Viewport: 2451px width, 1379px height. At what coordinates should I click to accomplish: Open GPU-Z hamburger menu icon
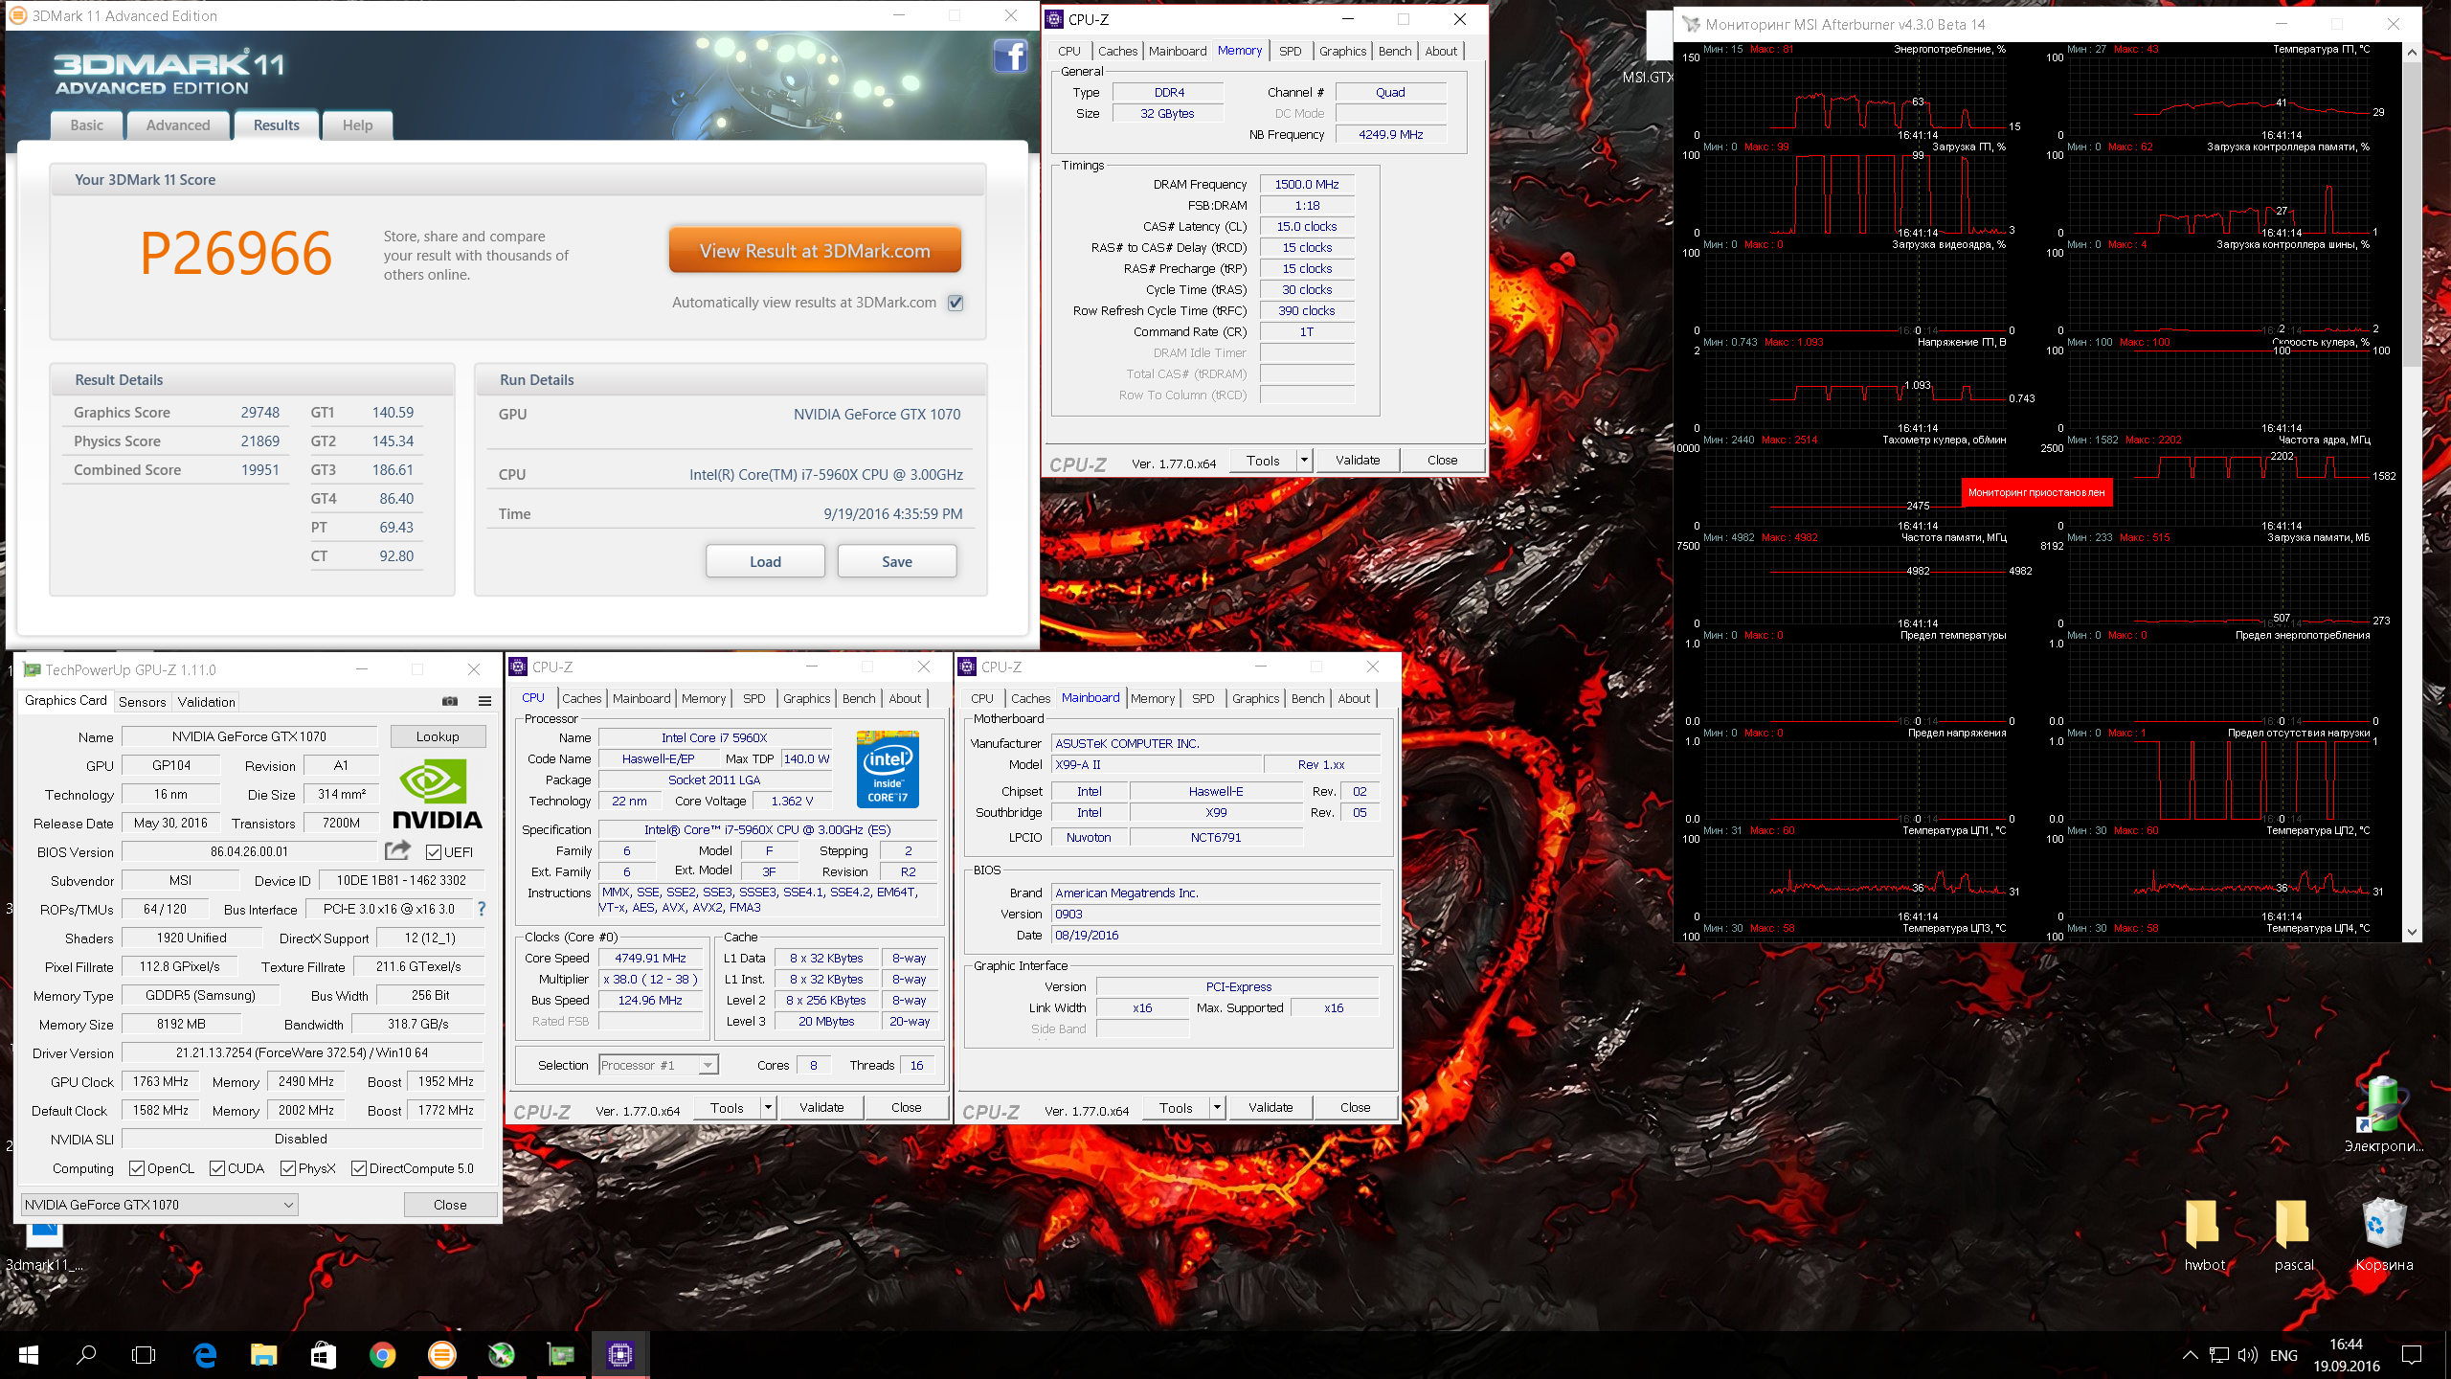coord(485,701)
